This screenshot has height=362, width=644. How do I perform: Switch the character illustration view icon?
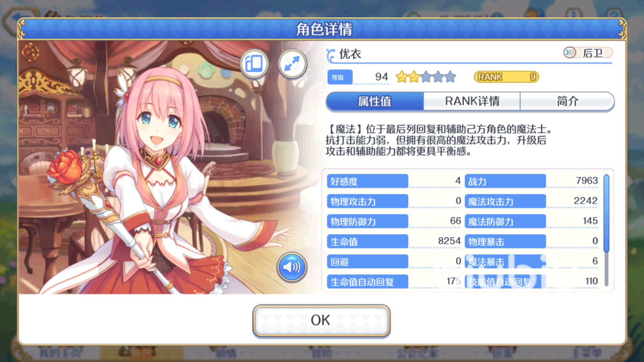pyautogui.click(x=254, y=64)
